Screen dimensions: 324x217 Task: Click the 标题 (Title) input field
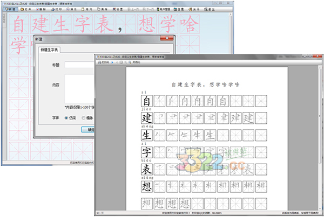79,65
